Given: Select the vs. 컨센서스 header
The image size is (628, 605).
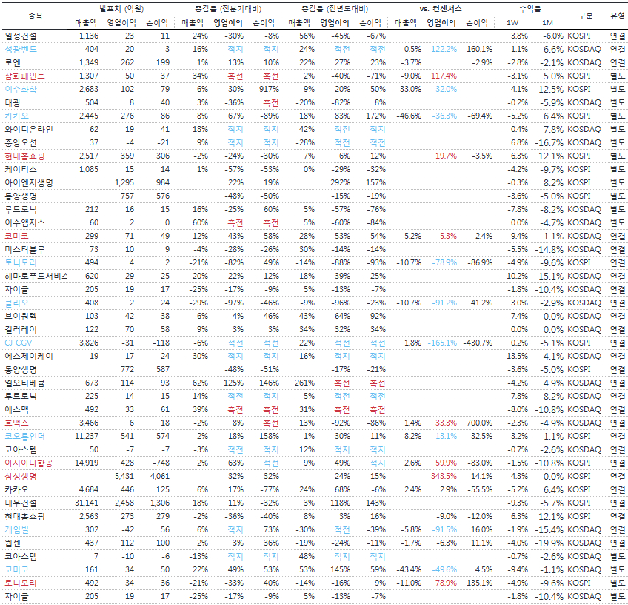Looking at the screenshot, I should click(x=440, y=8).
